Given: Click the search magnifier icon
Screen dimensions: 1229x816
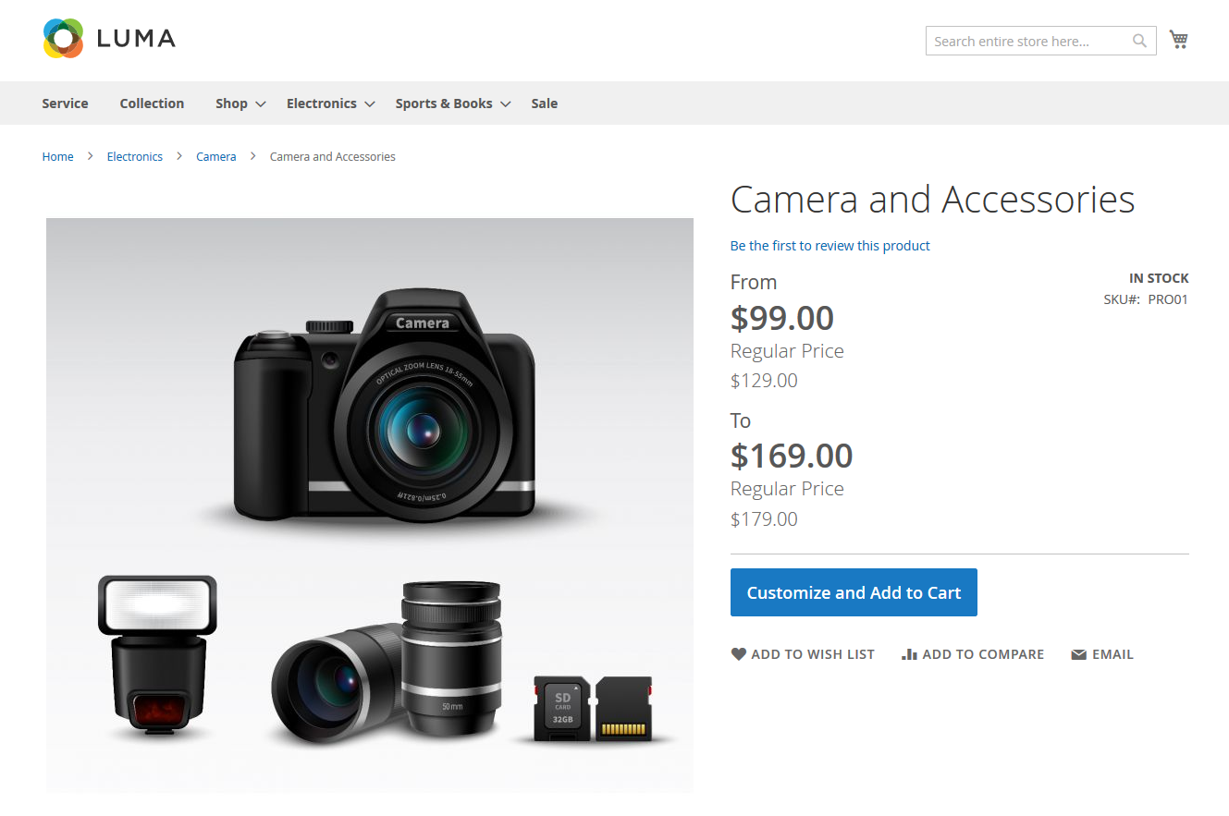Looking at the screenshot, I should point(1138,41).
